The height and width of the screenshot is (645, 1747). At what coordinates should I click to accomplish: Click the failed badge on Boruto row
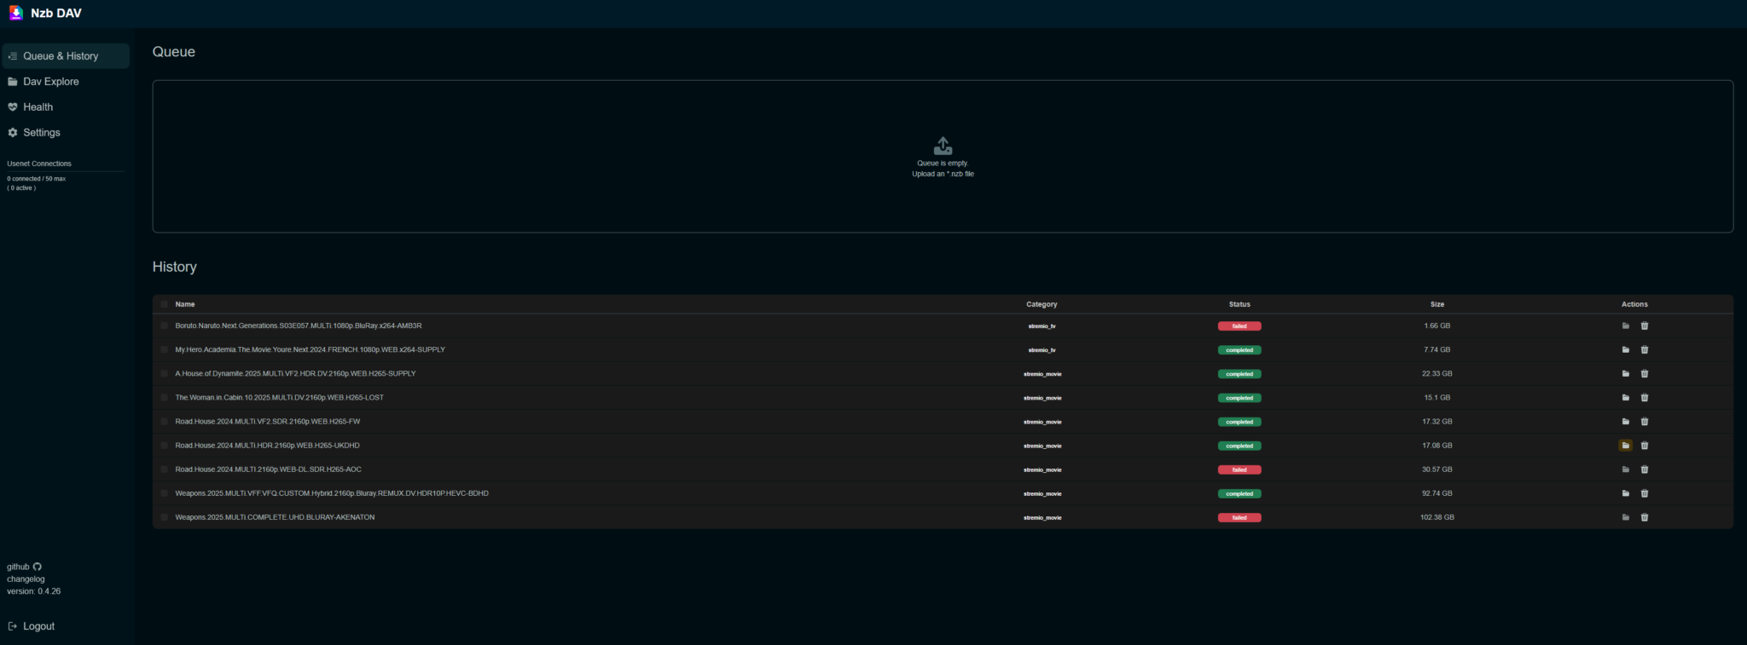[1239, 326]
